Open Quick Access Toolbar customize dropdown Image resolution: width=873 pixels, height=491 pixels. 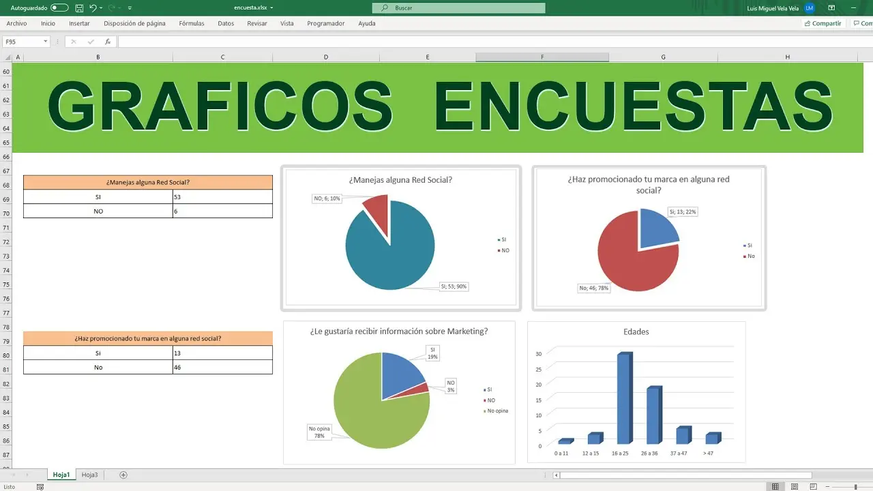click(x=130, y=8)
